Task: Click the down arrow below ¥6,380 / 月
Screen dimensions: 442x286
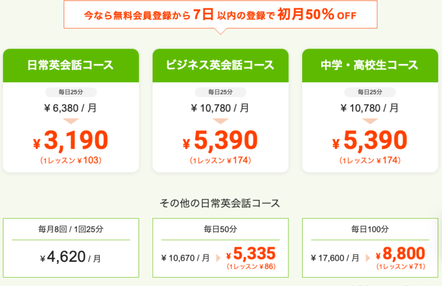Action: pos(71,121)
